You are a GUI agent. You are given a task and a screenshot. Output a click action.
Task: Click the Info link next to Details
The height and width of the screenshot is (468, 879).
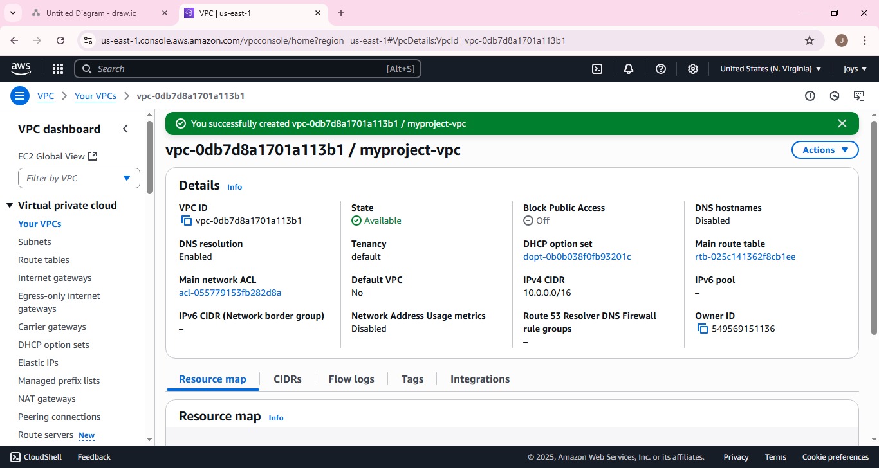click(x=234, y=186)
